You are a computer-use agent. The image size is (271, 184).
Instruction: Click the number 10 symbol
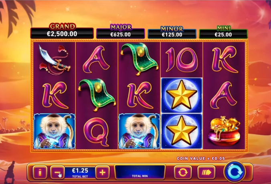(182, 60)
